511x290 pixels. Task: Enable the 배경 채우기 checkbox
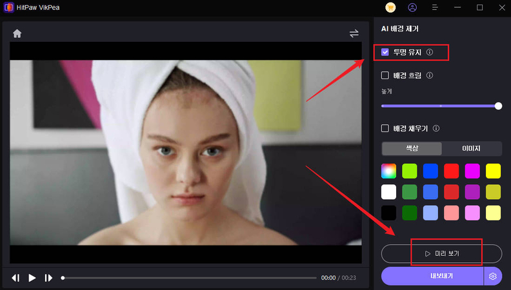pyautogui.click(x=385, y=128)
